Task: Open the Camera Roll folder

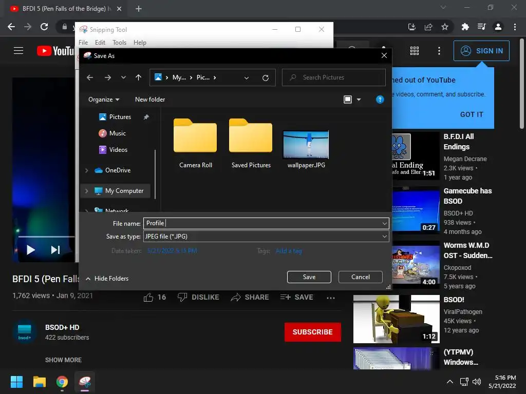Action: [x=196, y=144]
